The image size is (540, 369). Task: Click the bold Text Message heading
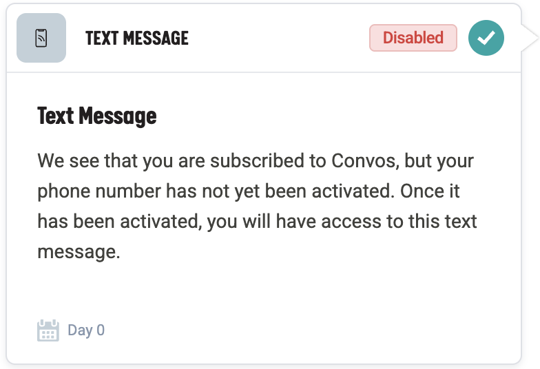point(96,116)
